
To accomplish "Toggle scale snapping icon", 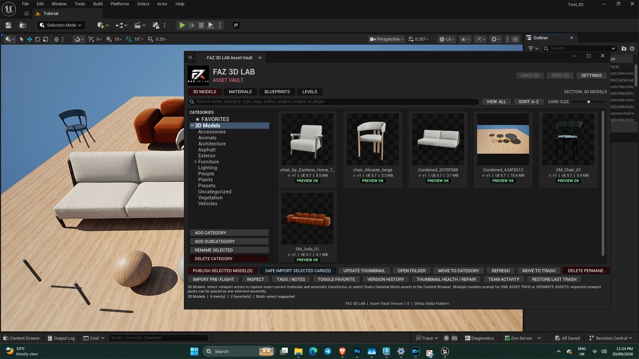I will [x=151, y=39].
